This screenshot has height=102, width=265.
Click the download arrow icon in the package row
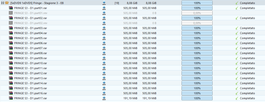click(x=104, y=3)
